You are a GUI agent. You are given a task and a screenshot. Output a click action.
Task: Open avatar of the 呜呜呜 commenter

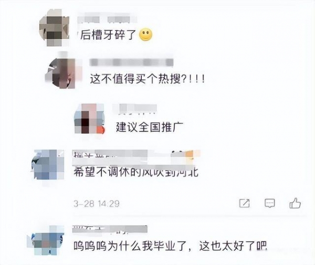click(45, 240)
